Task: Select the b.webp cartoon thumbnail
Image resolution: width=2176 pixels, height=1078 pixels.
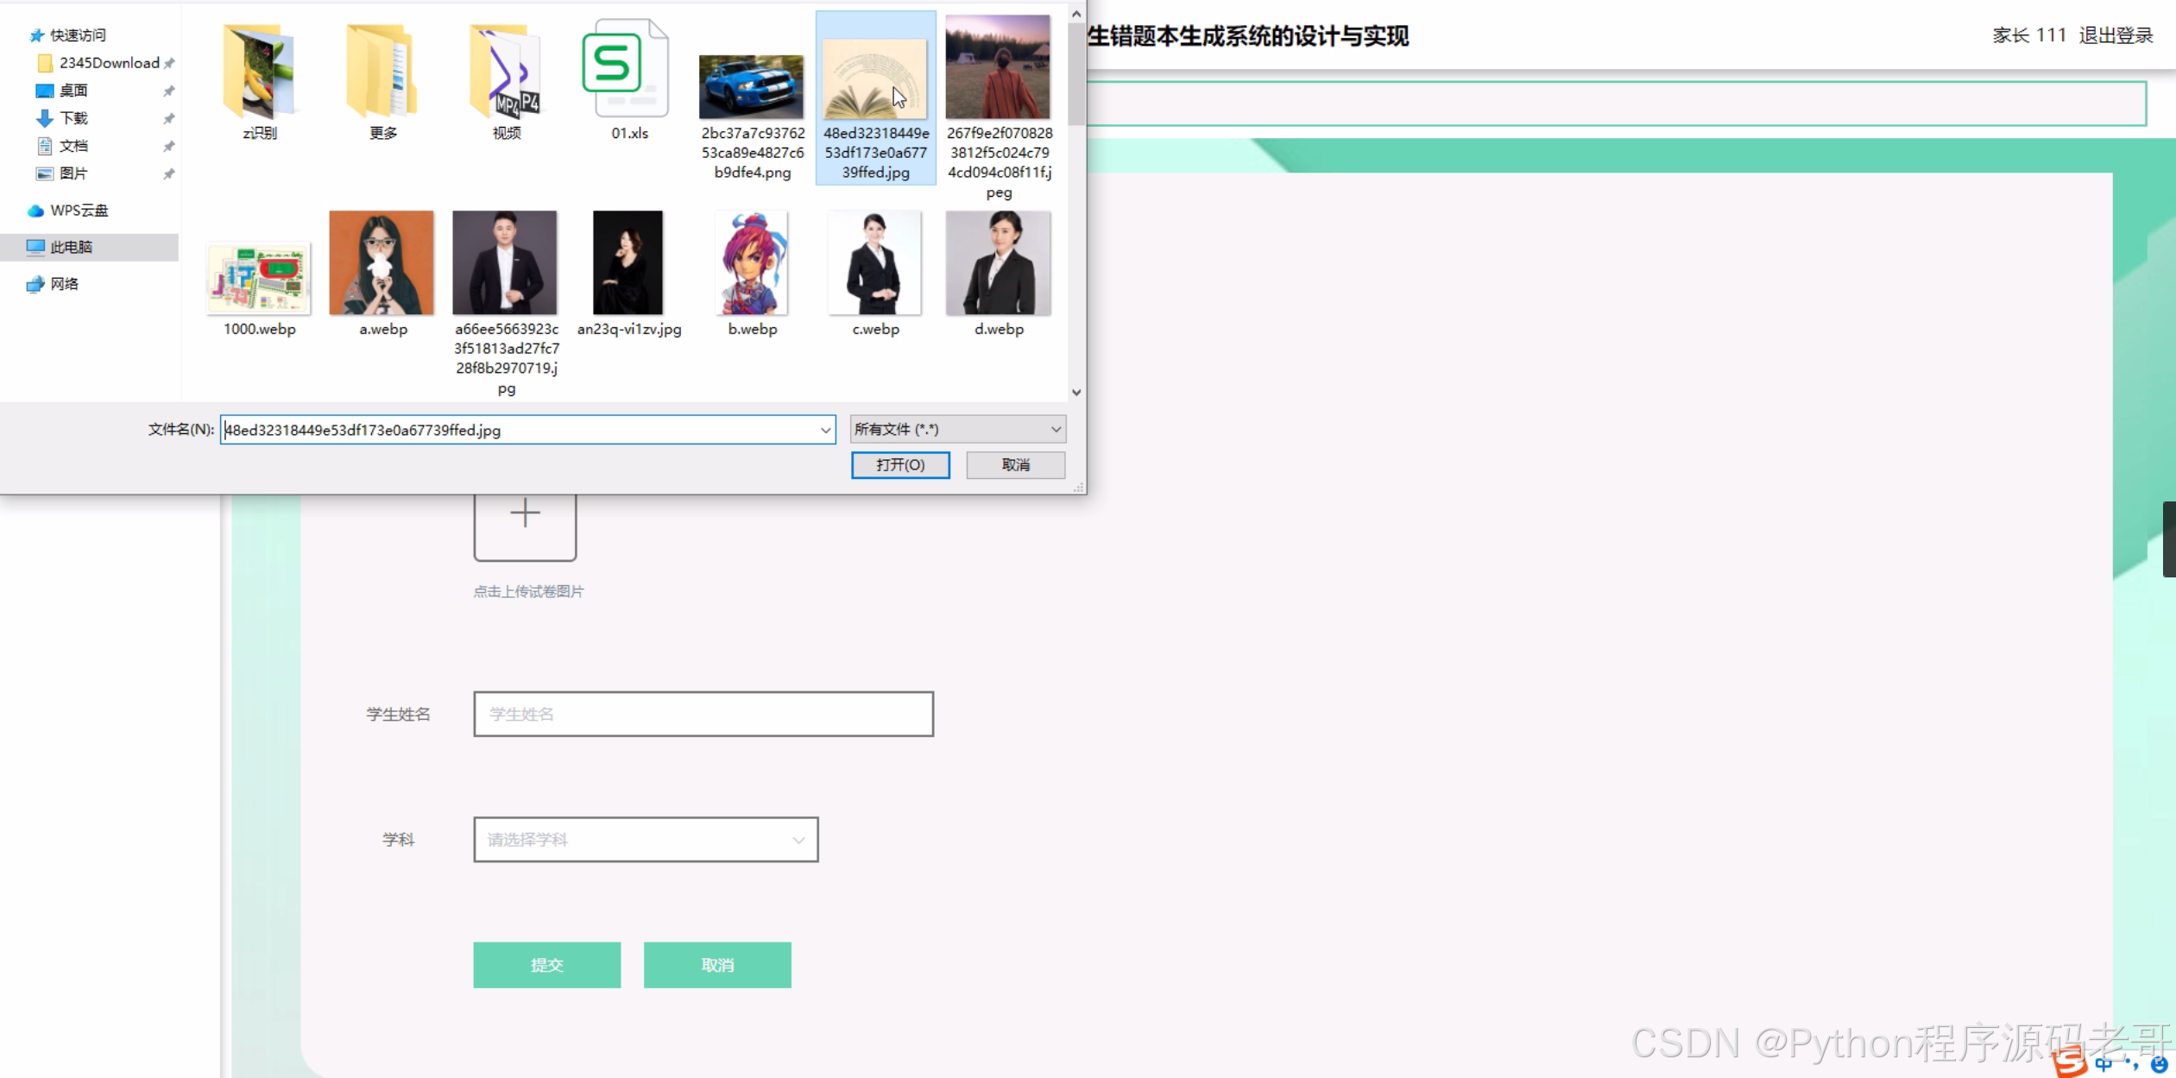Action: [751, 263]
